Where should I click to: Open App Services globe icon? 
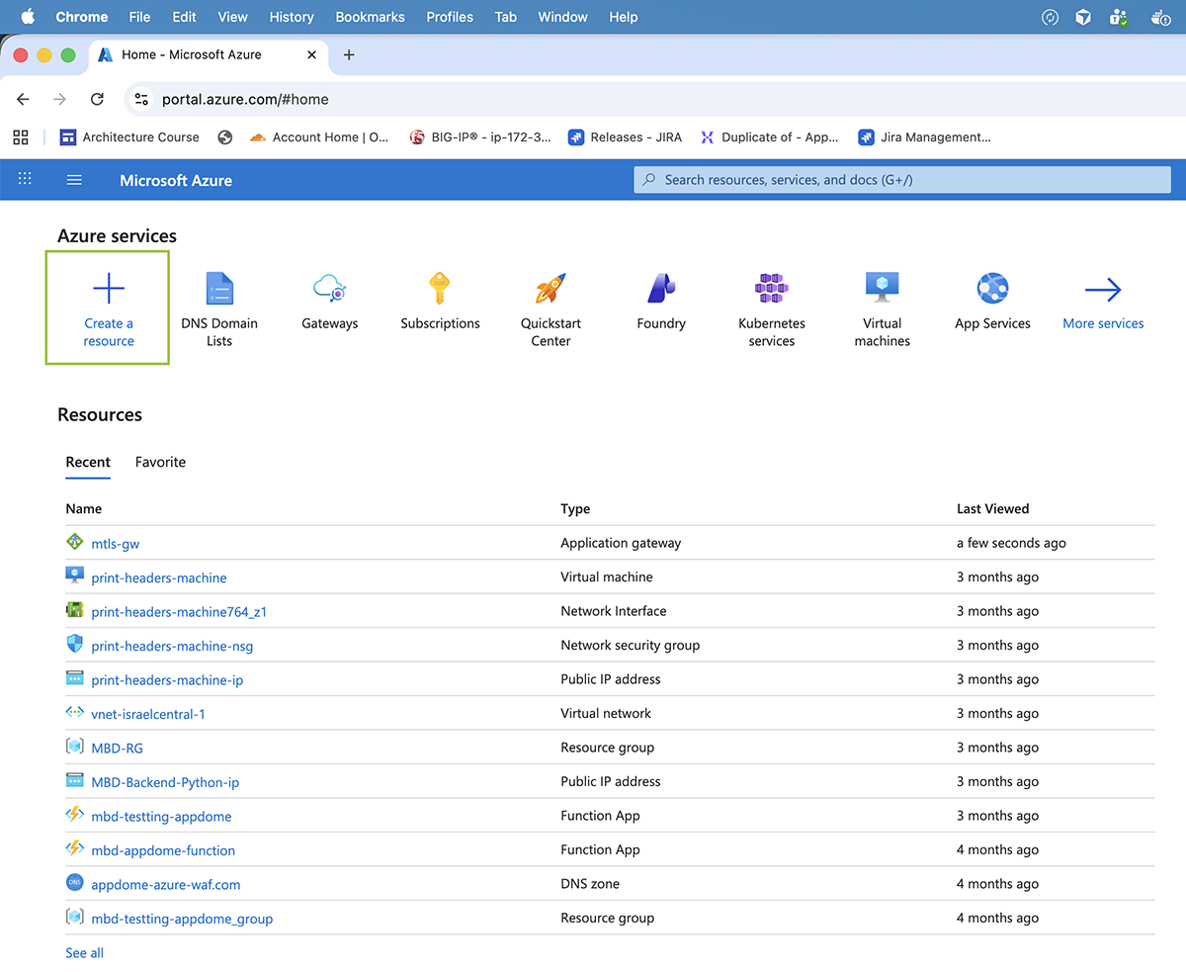coord(992,289)
